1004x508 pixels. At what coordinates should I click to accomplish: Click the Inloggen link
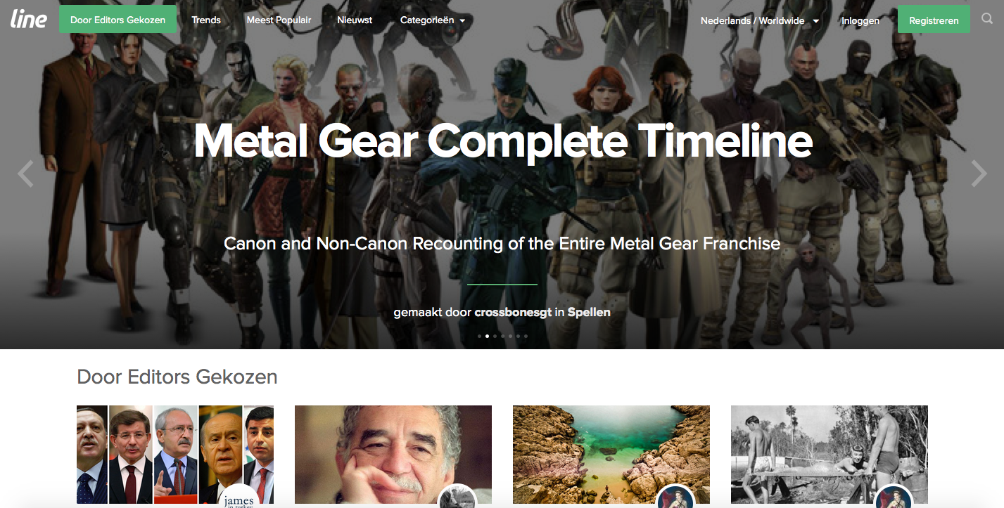pos(860,20)
